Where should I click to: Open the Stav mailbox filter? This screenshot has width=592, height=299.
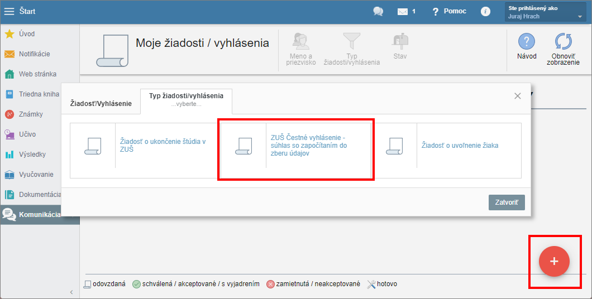[x=400, y=46]
